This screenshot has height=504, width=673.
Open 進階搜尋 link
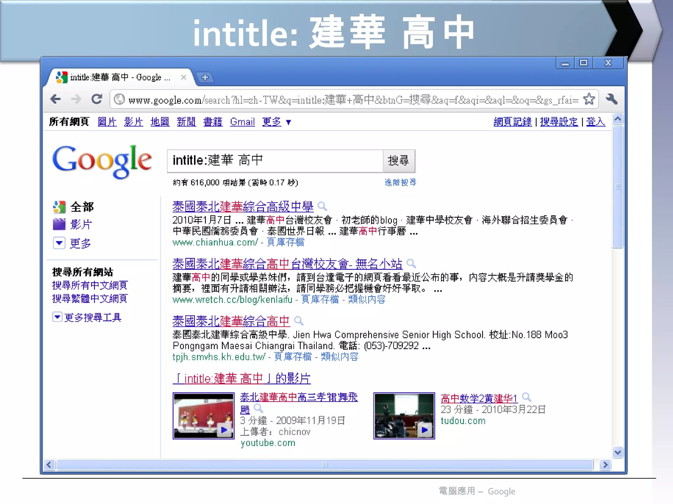[400, 182]
